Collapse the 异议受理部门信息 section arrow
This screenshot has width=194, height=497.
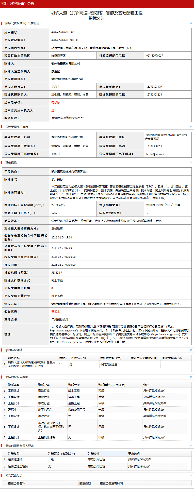[191, 127]
